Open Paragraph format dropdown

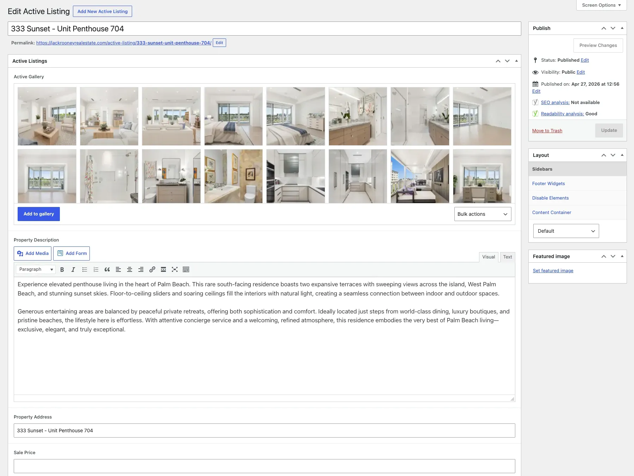(36, 269)
